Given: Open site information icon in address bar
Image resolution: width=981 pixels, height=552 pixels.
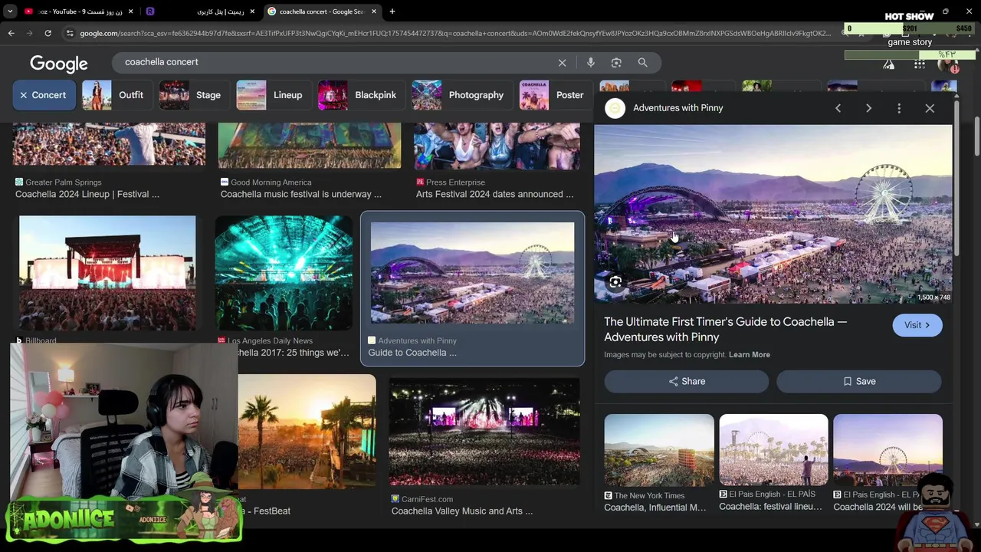Looking at the screenshot, I should [70, 33].
